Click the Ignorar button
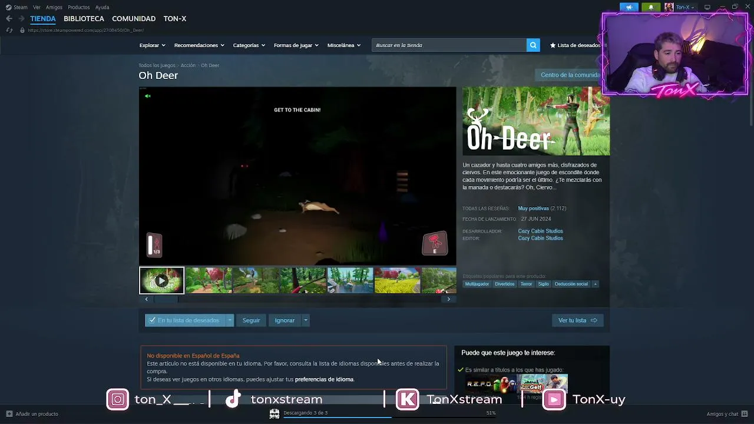Image resolution: width=754 pixels, height=424 pixels. [x=285, y=320]
